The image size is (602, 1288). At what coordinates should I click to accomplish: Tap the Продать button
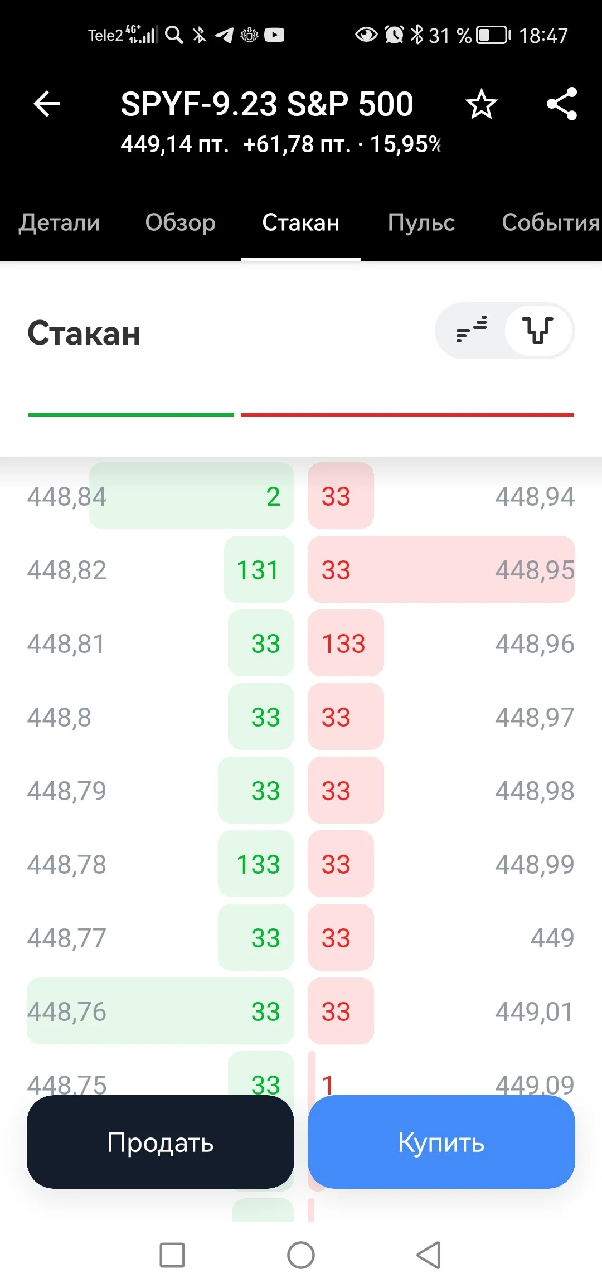click(161, 1142)
